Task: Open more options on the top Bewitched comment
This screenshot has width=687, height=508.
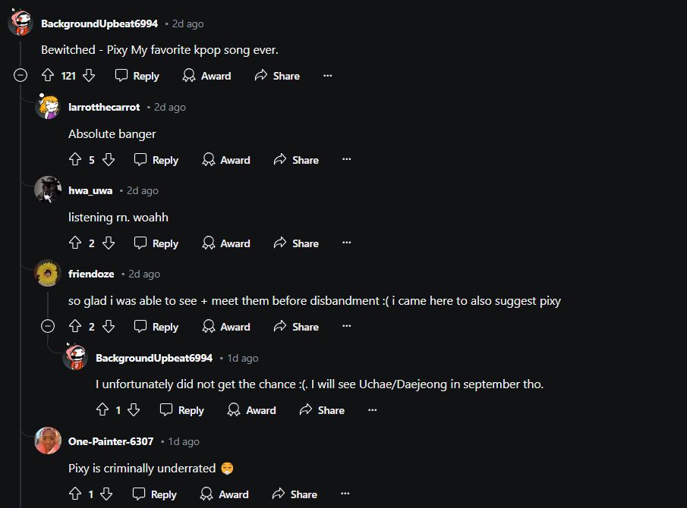Action: [328, 76]
